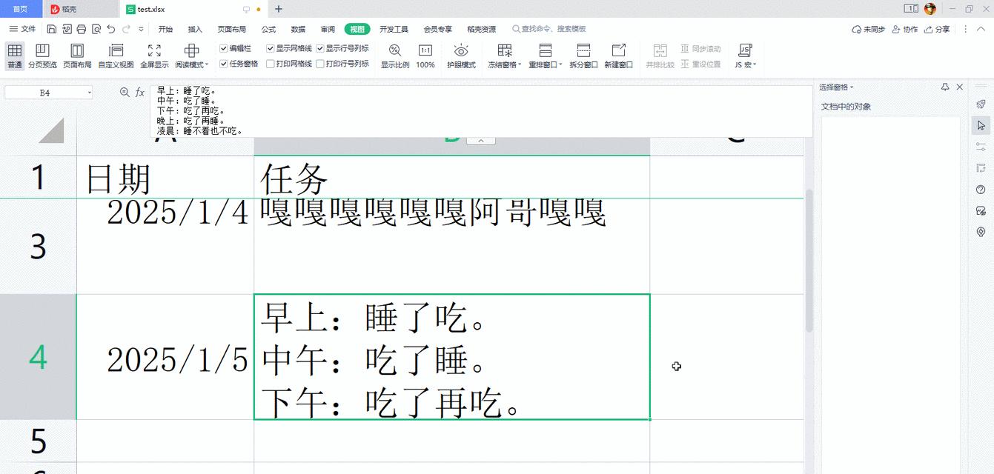This screenshot has height=474, width=994.
Task: Open the 数据 ribbon tab
Action: [298, 30]
